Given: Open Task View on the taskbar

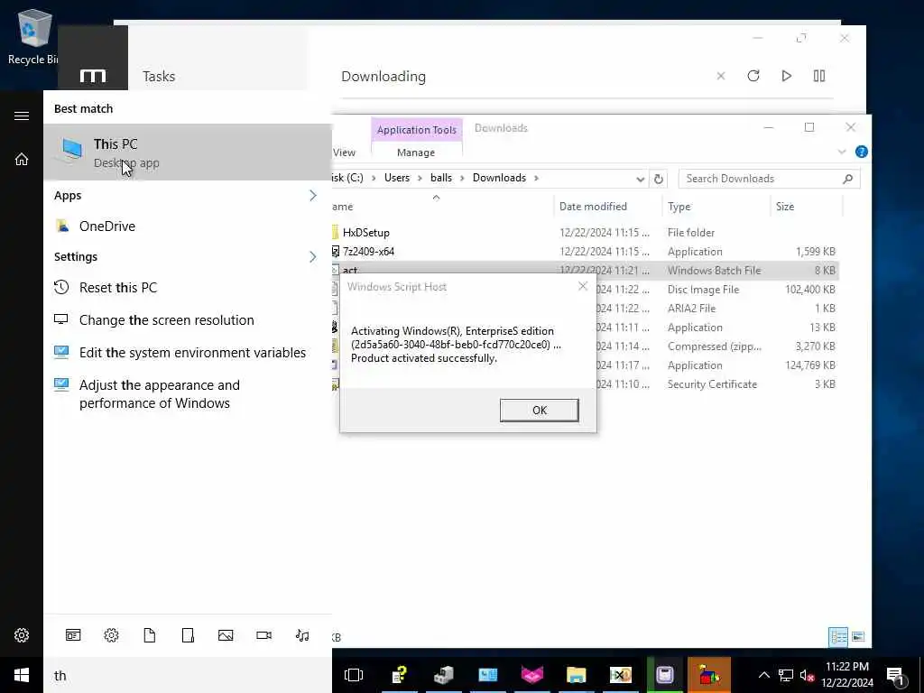Looking at the screenshot, I should [x=354, y=675].
